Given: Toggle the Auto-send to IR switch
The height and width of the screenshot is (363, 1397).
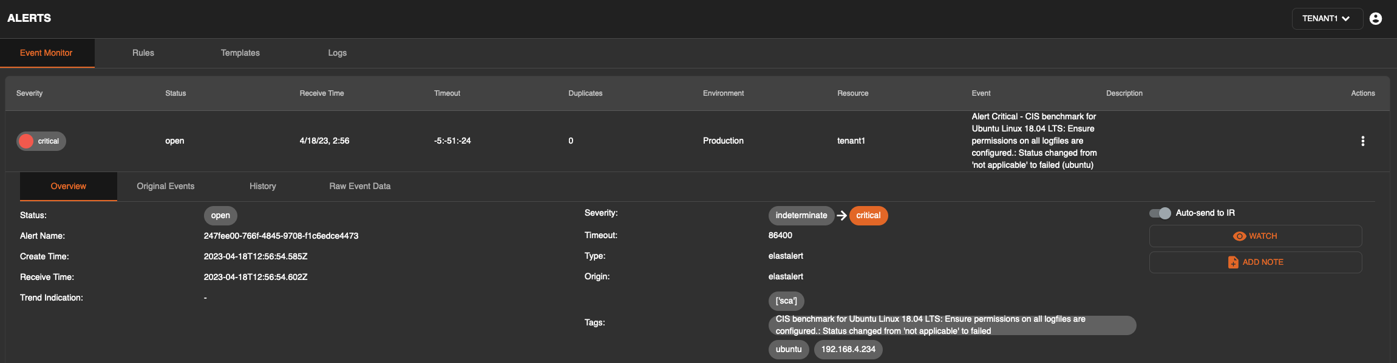Looking at the screenshot, I should point(1160,213).
